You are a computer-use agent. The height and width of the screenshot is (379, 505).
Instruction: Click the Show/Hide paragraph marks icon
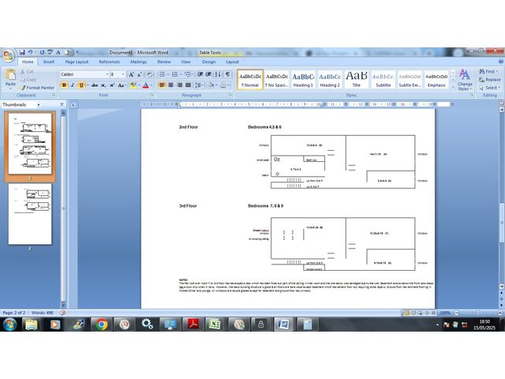[x=226, y=74]
